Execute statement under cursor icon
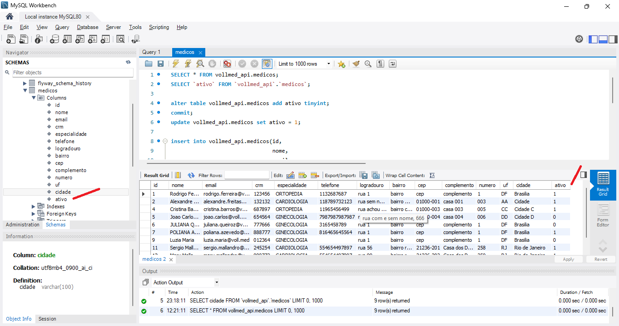Image resolution: width=619 pixels, height=326 pixels. [x=188, y=64]
